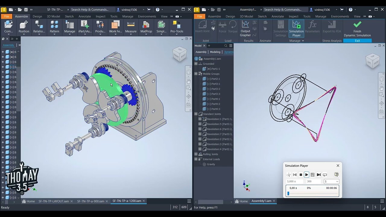Open the shopping cart icon in right window
This screenshot has height=217, width=386.
342,10
